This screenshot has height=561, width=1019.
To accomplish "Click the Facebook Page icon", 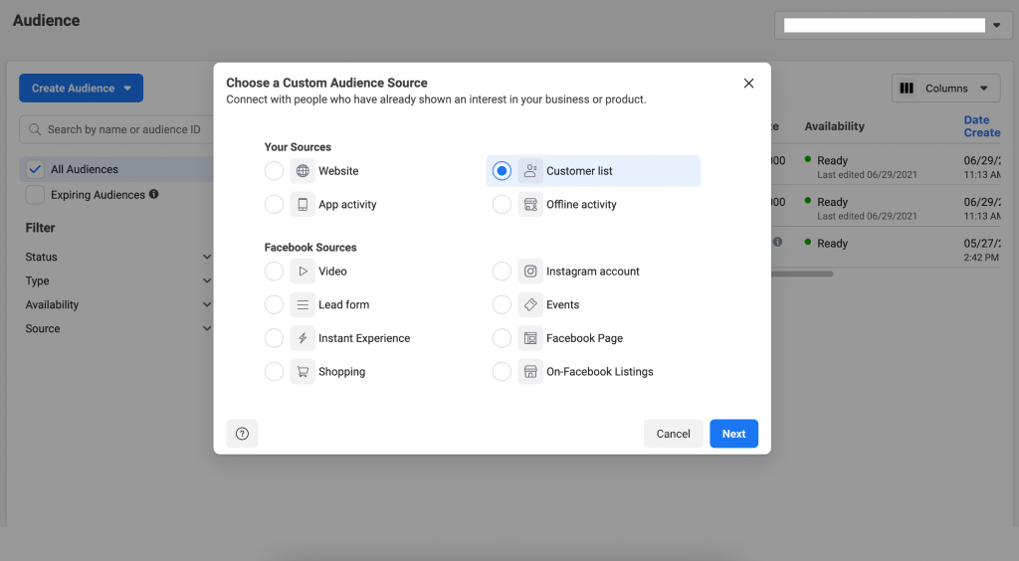I will [530, 338].
